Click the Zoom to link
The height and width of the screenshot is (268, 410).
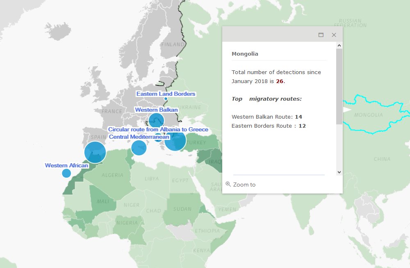coord(244,185)
